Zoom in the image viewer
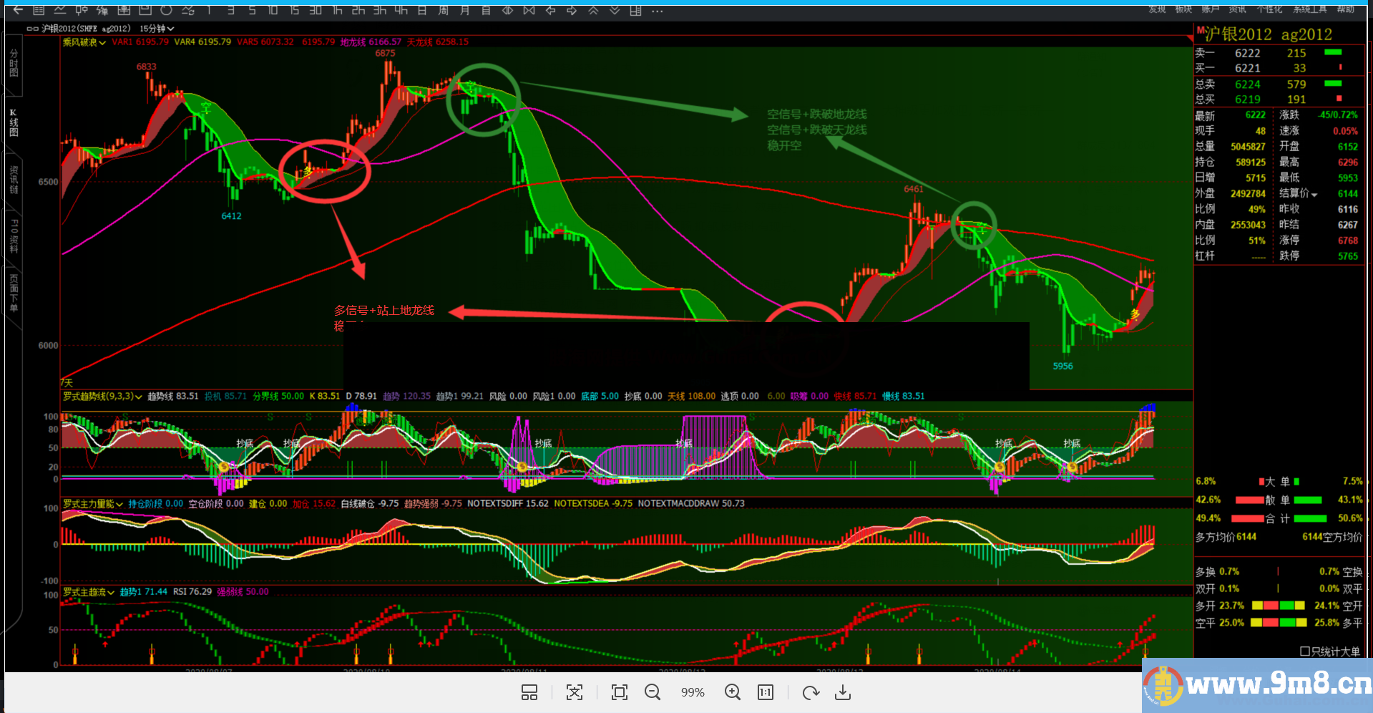This screenshot has width=1373, height=713. point(732,692)
